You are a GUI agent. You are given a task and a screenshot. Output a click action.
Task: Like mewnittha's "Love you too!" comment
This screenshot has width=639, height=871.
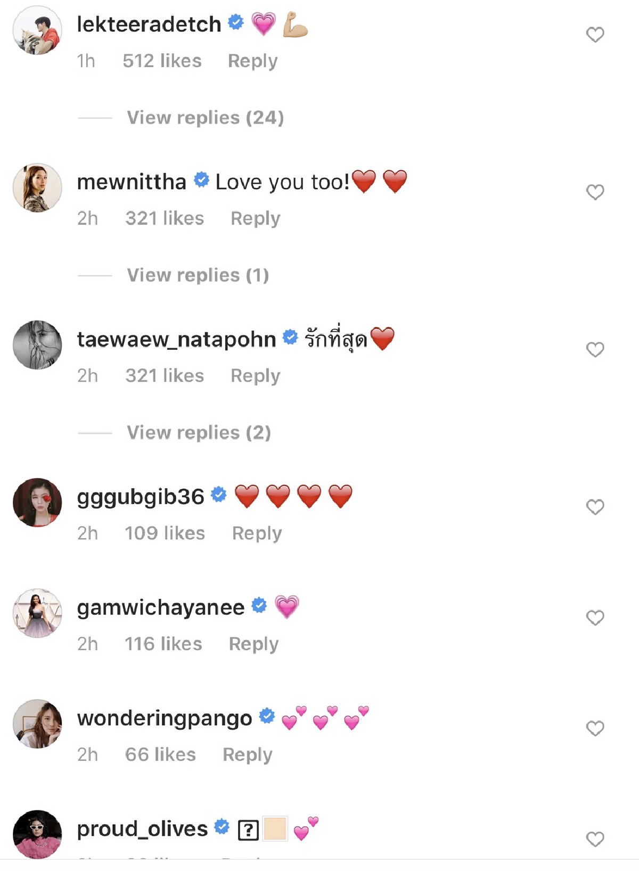pos(595,192)
